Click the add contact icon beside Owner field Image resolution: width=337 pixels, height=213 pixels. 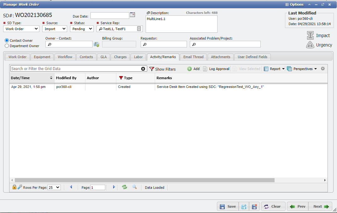tap(96, 45)
